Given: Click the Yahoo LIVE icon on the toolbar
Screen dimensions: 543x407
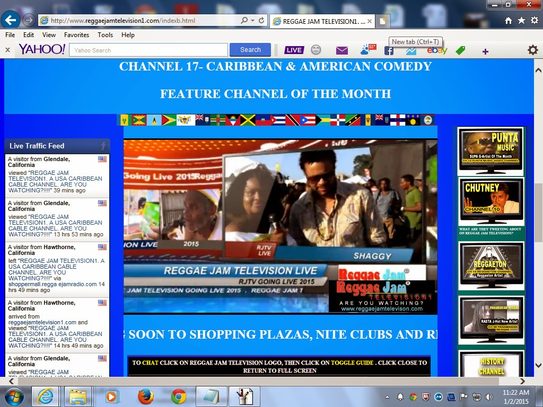Looking at the screenshot, I should coord(294,50).
